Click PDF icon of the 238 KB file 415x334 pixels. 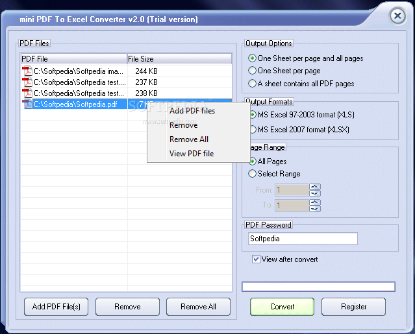coord(27,93)
